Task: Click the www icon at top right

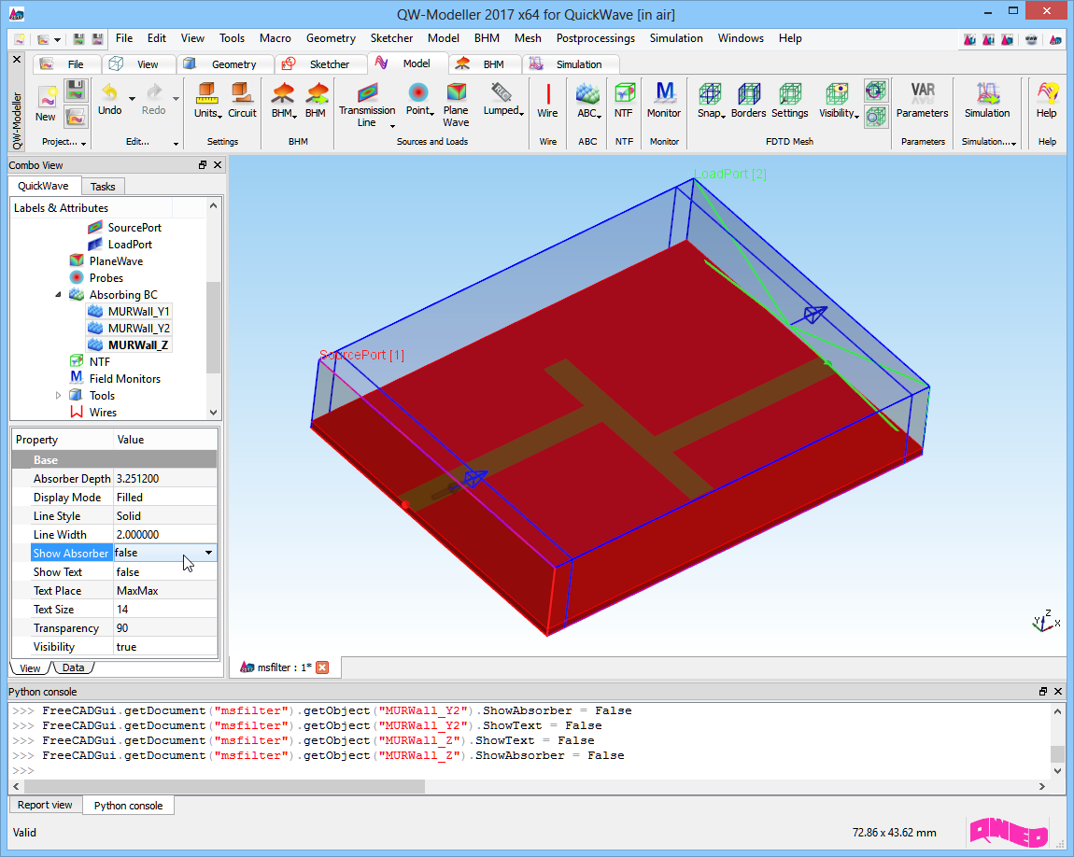Action: [1031, 40]
